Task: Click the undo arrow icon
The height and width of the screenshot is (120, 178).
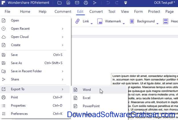Action: [x=108, y=3]
